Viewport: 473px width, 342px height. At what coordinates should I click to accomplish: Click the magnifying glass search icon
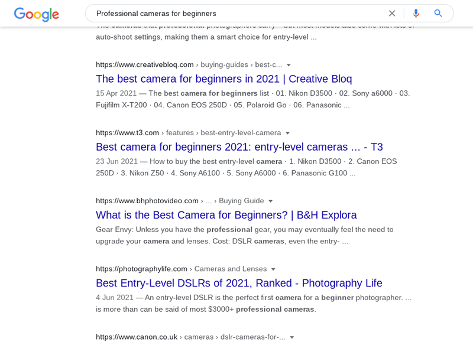pyautogui.click(x=438, y=13)
